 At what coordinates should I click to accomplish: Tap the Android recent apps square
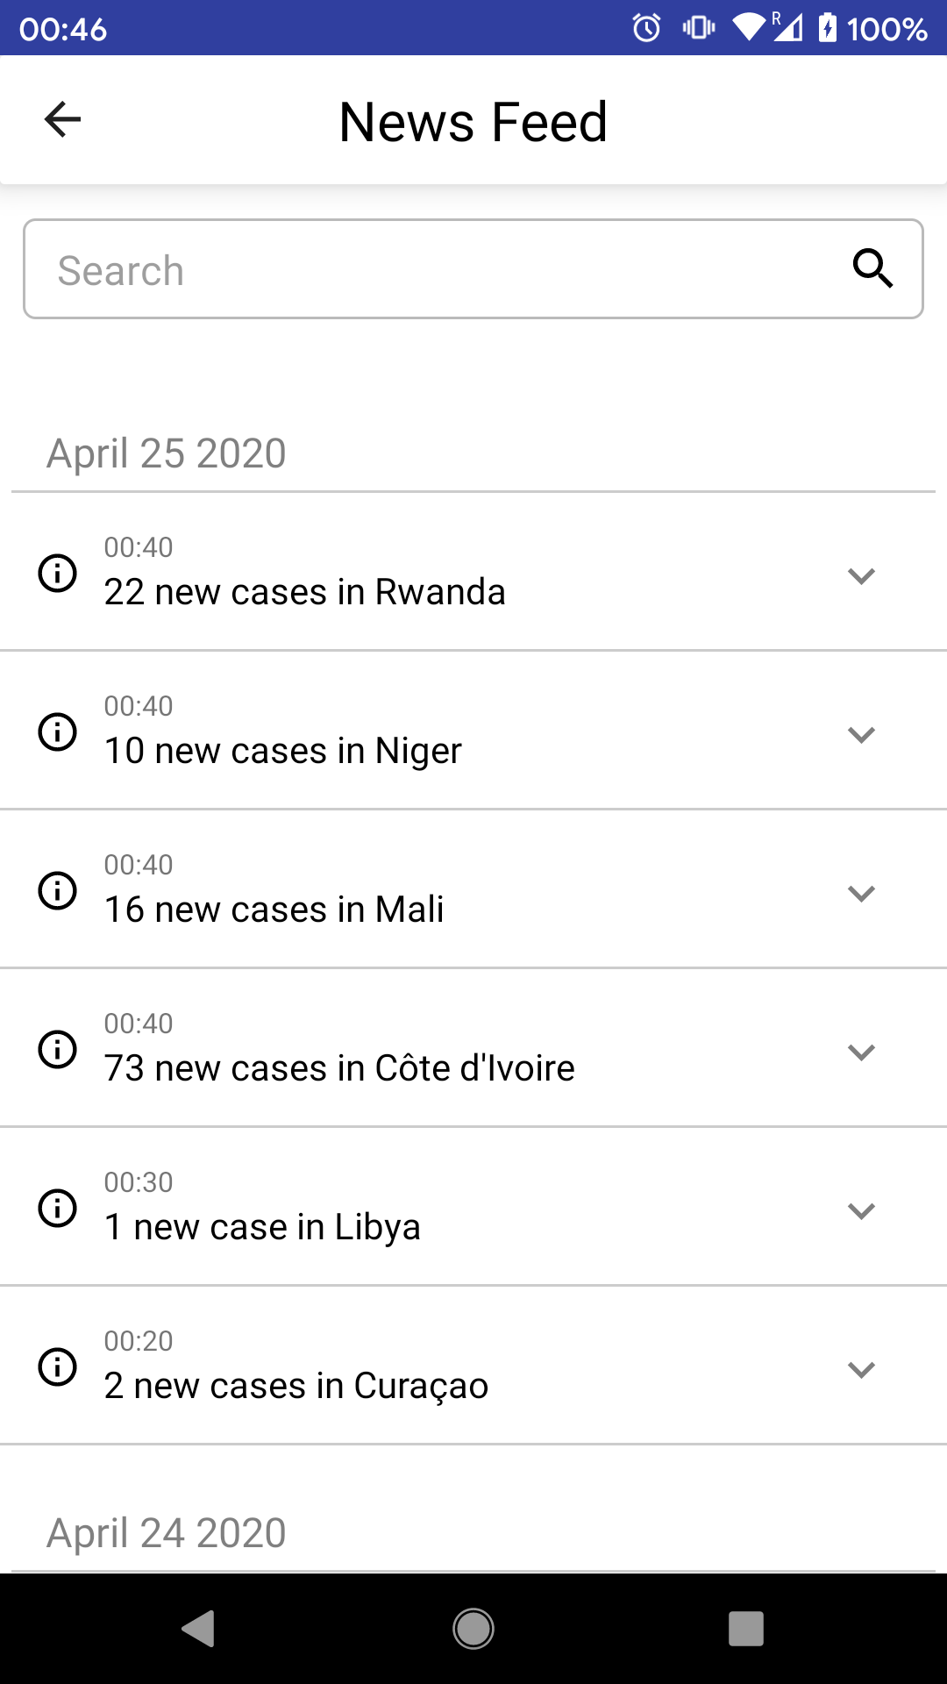746,1629
